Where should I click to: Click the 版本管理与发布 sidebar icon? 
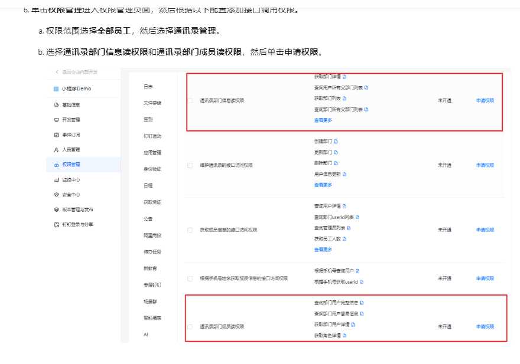coord(56,209)
